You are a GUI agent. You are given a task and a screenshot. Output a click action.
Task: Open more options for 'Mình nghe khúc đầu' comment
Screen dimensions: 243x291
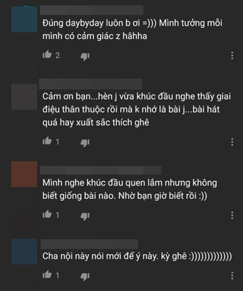pos(232,215)
